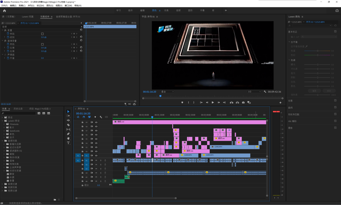Click Export share icon top right

coord(337,10)
